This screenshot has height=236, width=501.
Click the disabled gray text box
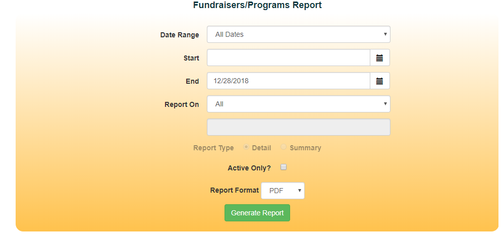tap(298, 127)
